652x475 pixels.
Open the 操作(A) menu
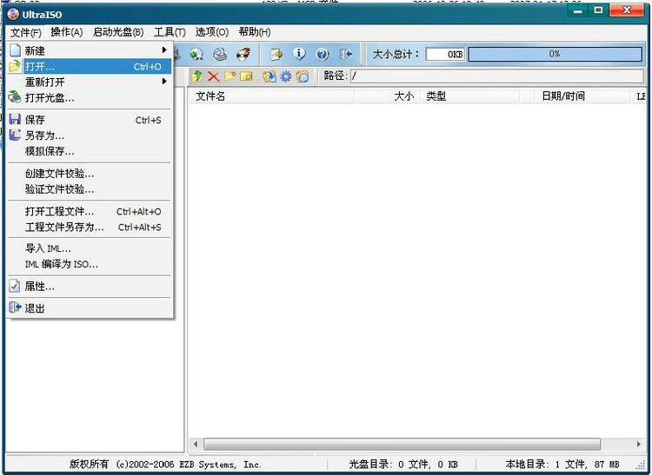point(67,32)
